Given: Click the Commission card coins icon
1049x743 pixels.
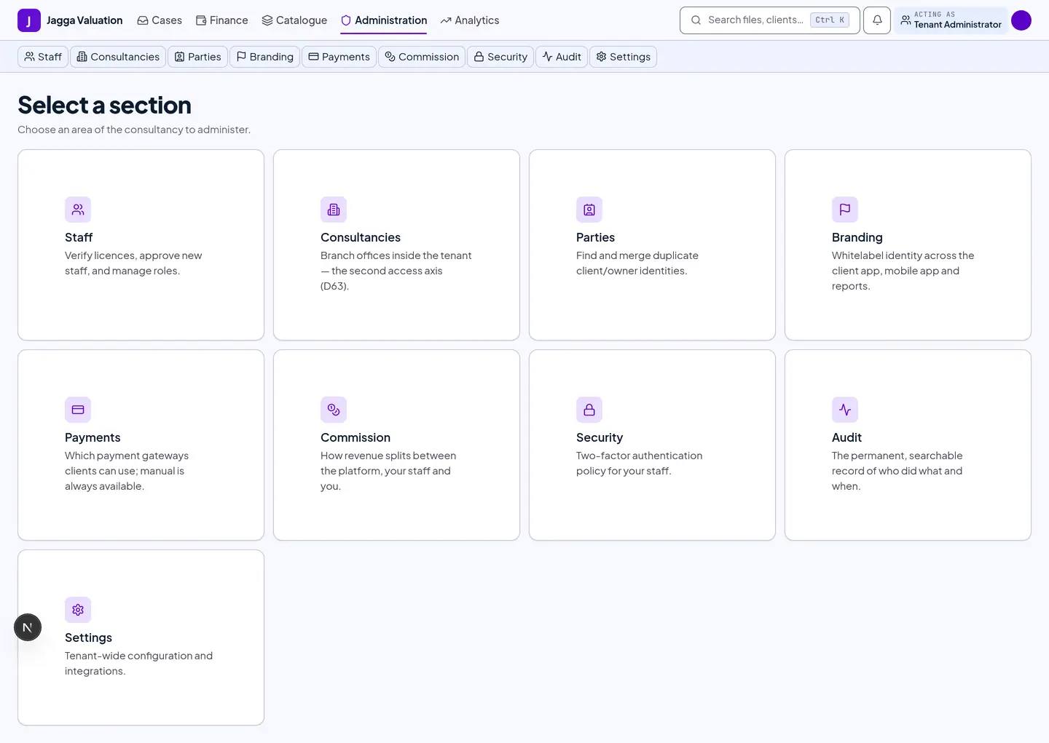Looking at the screenshot, I should 334,410.
